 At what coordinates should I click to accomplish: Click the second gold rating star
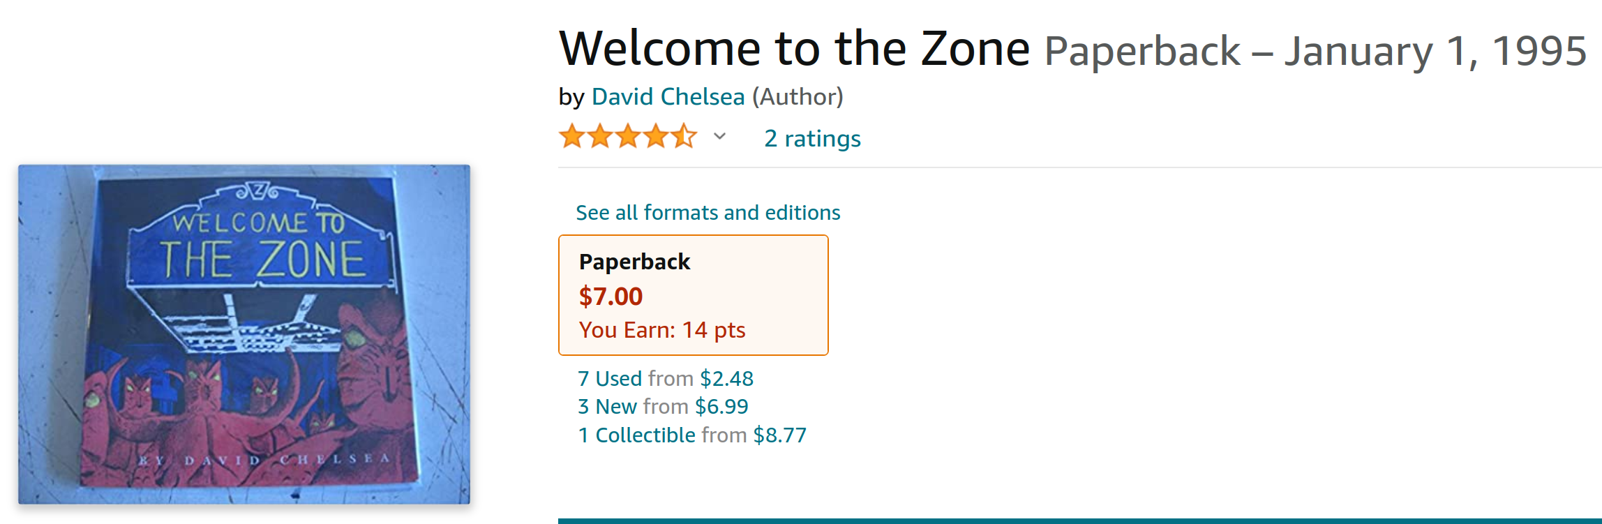[x=600, y=136]
